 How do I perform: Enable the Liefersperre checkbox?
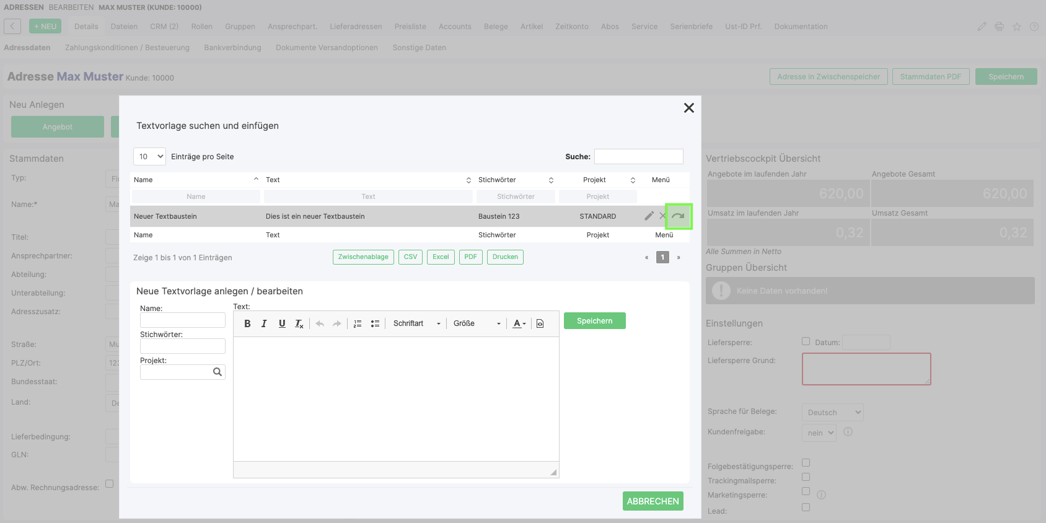tap(806, 341)
